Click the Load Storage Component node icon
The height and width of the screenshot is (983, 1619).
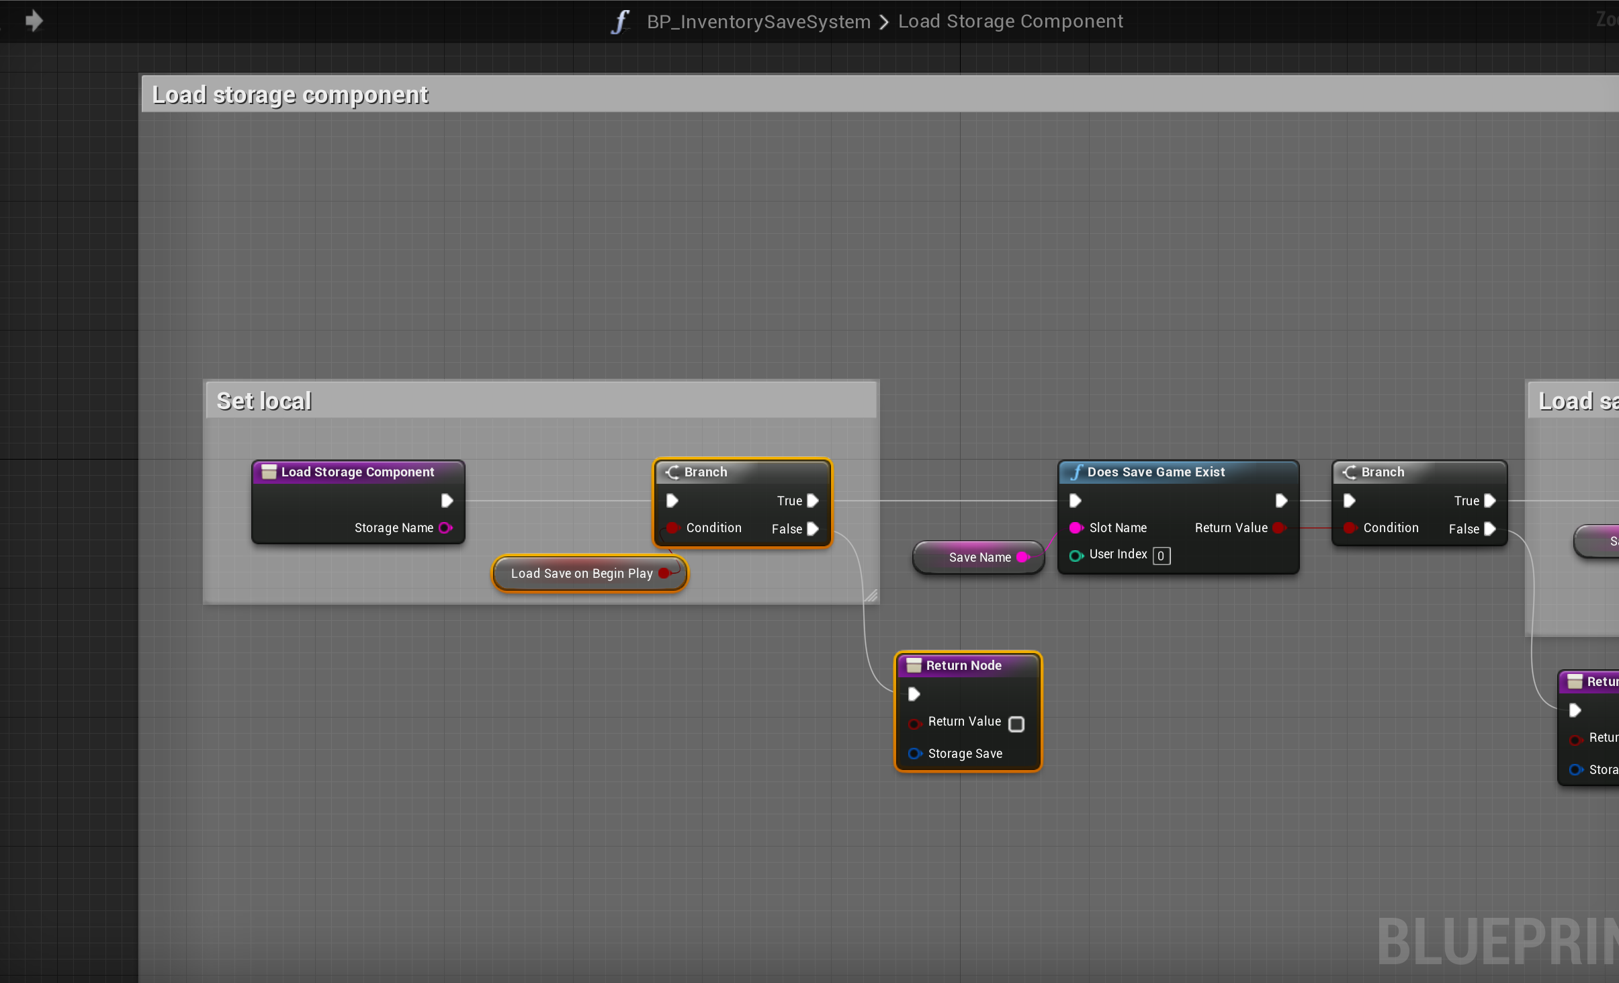pyautogui.click(x=269, y=472)
